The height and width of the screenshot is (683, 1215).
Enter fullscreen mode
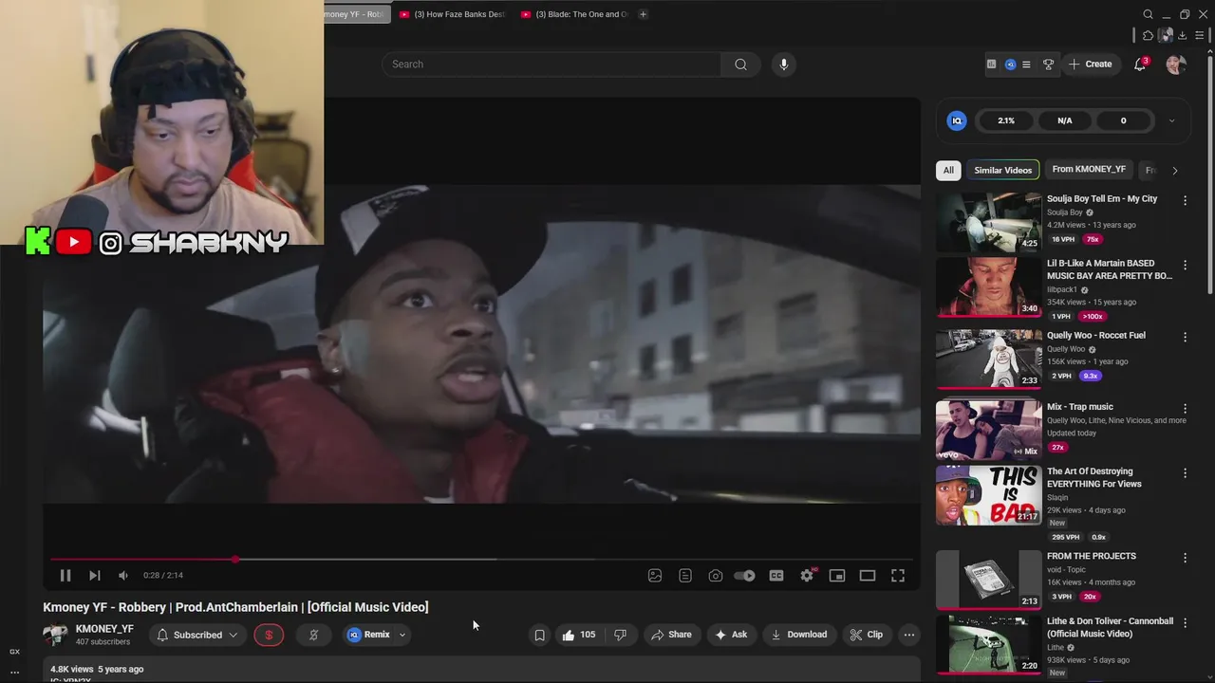(x=898, y=575)
